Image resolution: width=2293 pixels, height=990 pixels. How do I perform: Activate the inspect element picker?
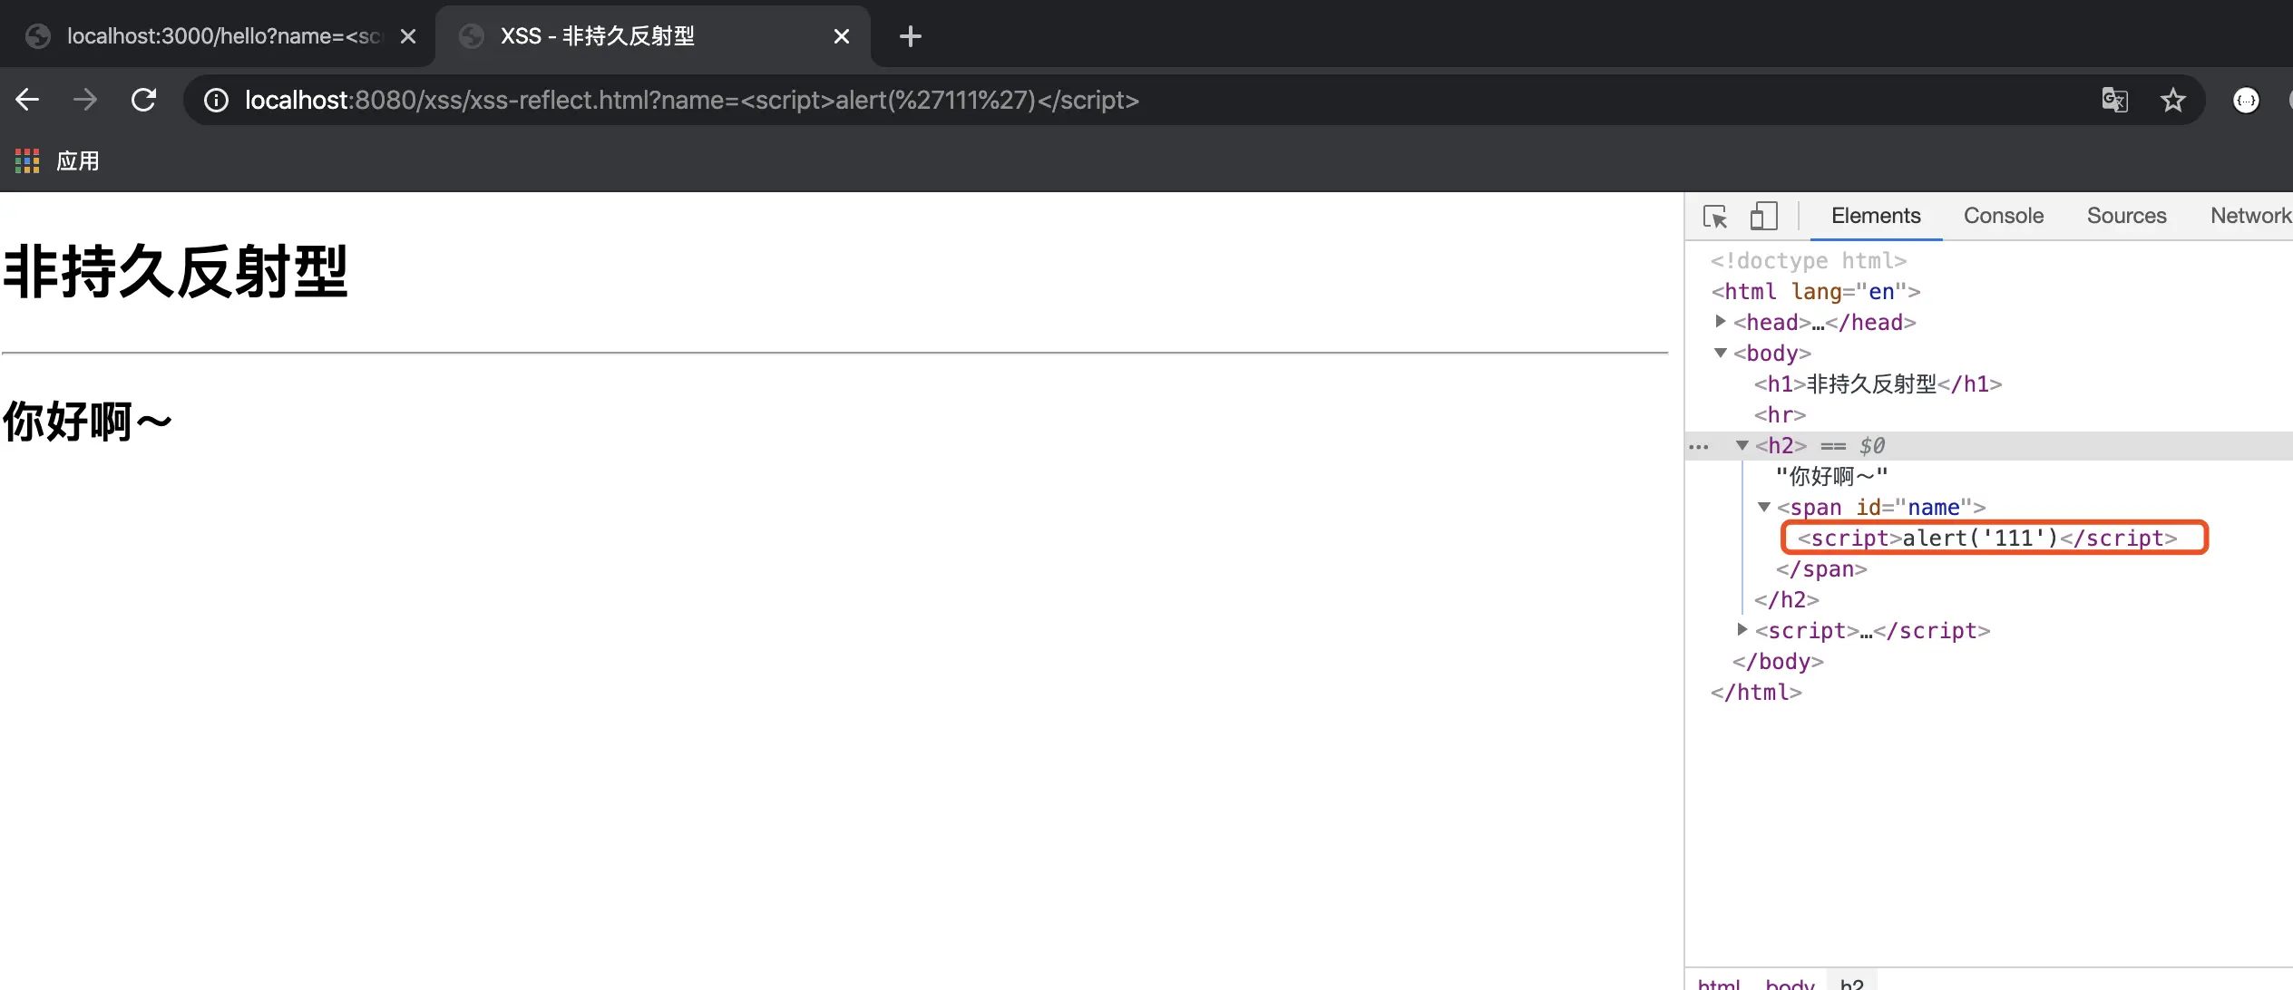1714,216
